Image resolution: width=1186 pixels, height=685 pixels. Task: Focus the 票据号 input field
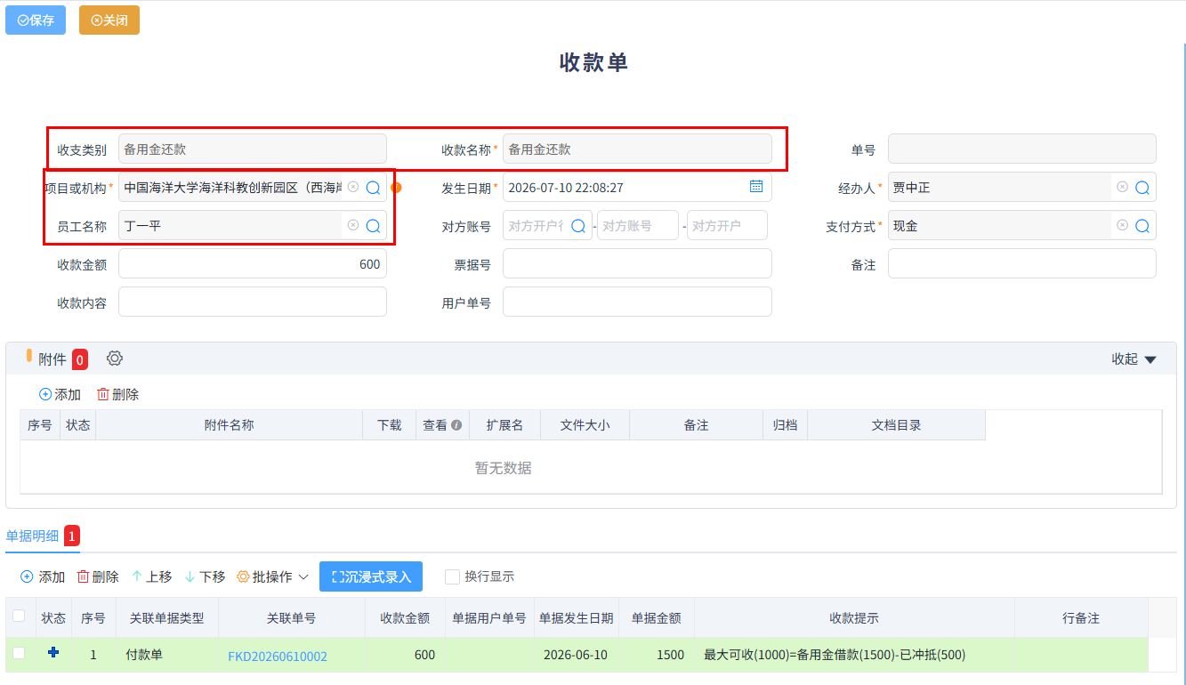[x=637, y=264]
